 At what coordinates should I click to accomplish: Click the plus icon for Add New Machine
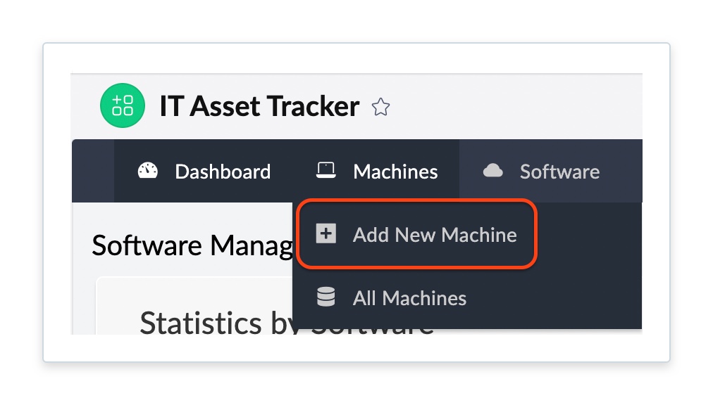pos(325,234)
